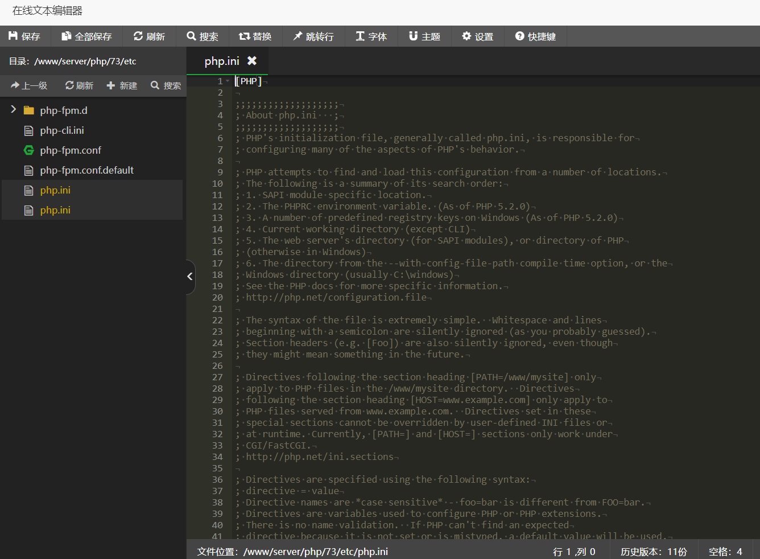Click the 行 1, 列 0 cursor position indicator
The width and height of the screenshot is (760, 559).
[574, 552]
